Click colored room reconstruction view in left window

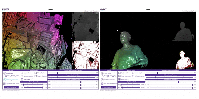(x=37, y=41)
